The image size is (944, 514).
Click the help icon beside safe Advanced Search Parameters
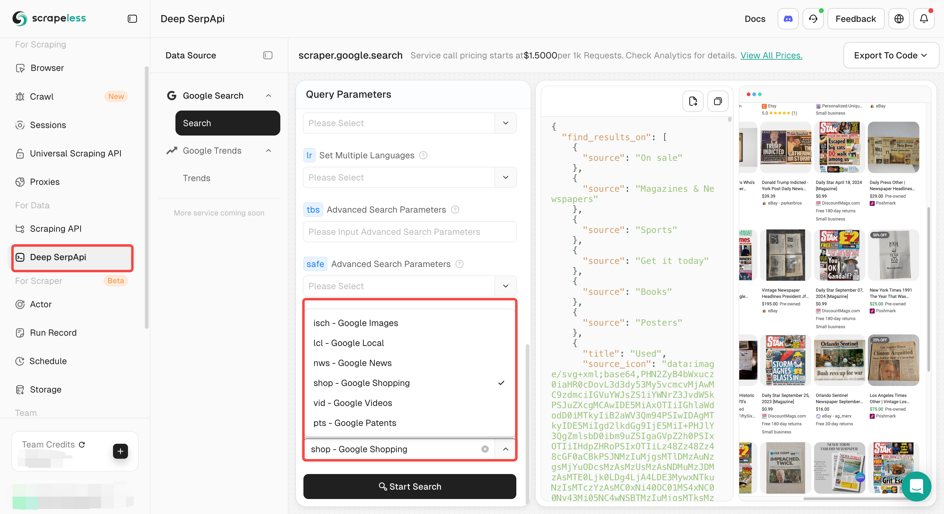(460, 264)
